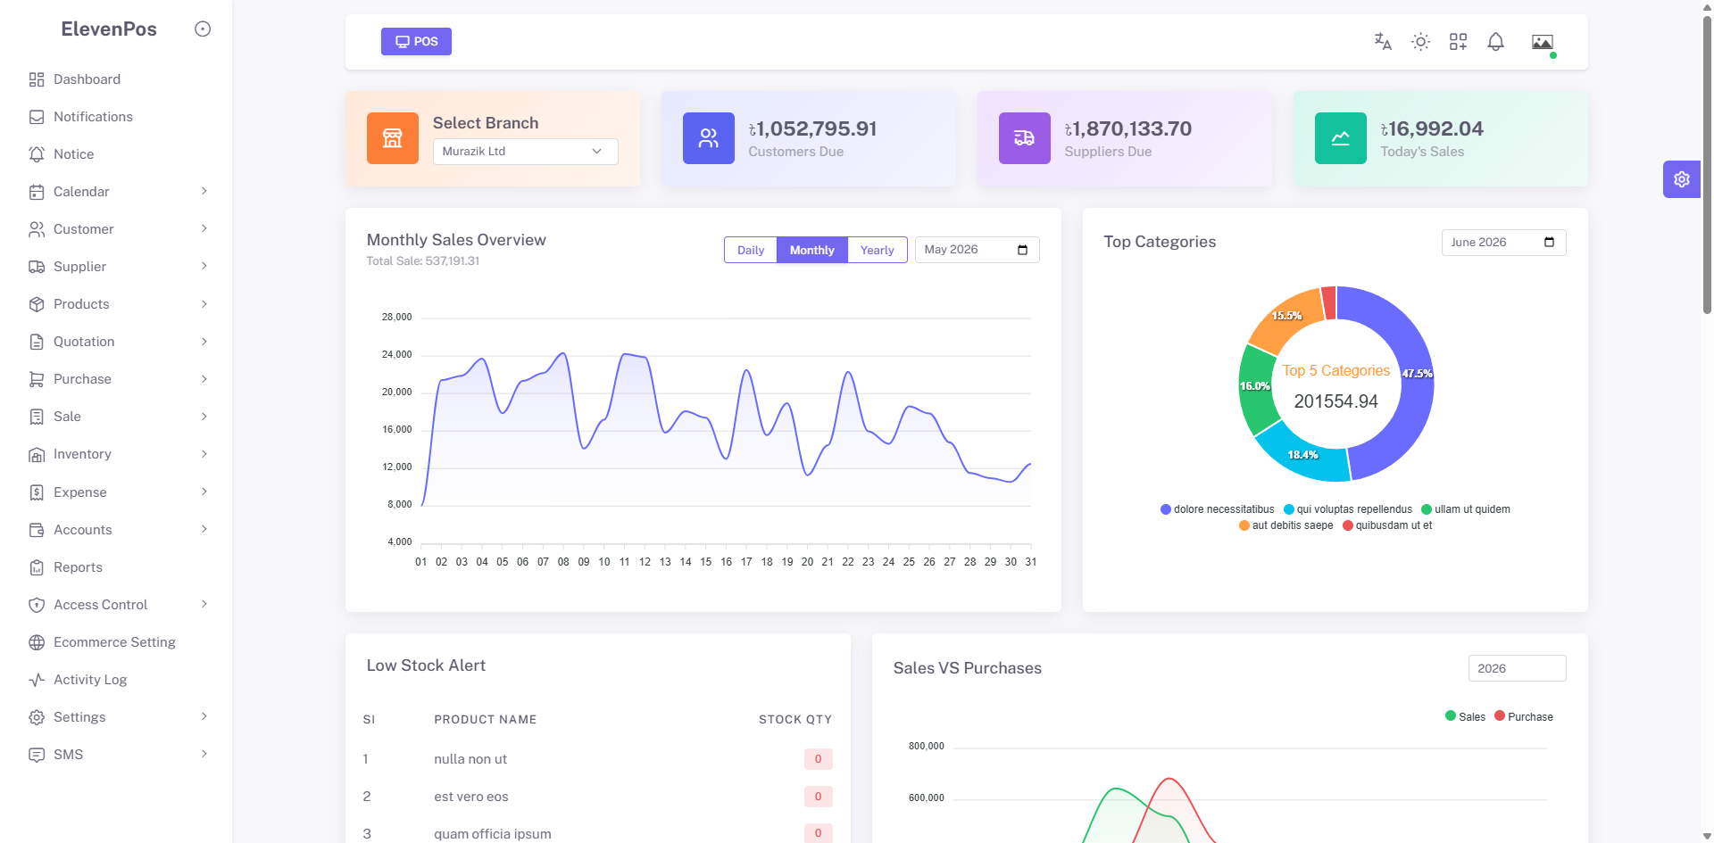This screenshot has width=1714, height=843.
Task: Expand the Purchase menu chevron
Action: click(x=204, y=379)
